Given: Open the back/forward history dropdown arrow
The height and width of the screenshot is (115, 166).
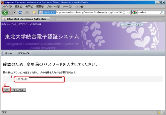Looking at the screenshot, I should tap(15, 13).
